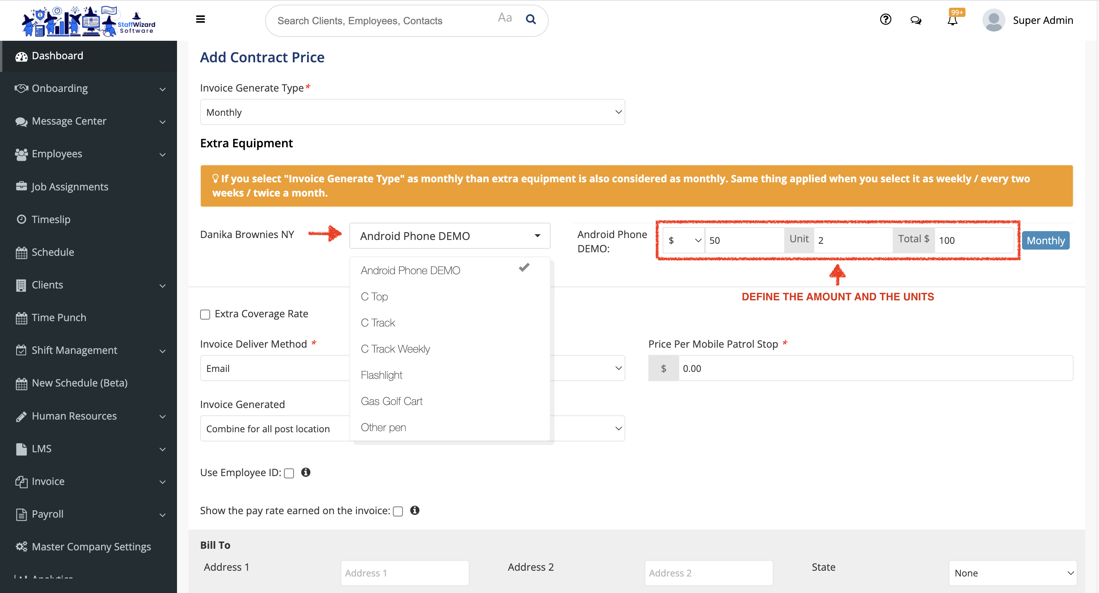
Task: Click the Use Employee ID info icon
Action: point(306,472)
